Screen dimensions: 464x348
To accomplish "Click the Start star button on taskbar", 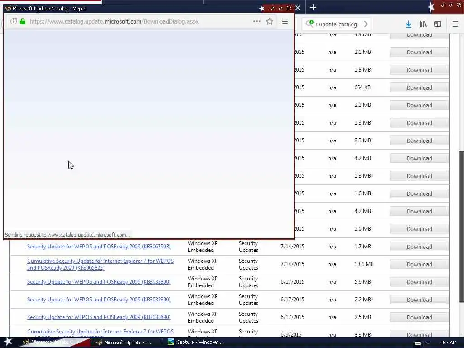I will click(8, 342).
